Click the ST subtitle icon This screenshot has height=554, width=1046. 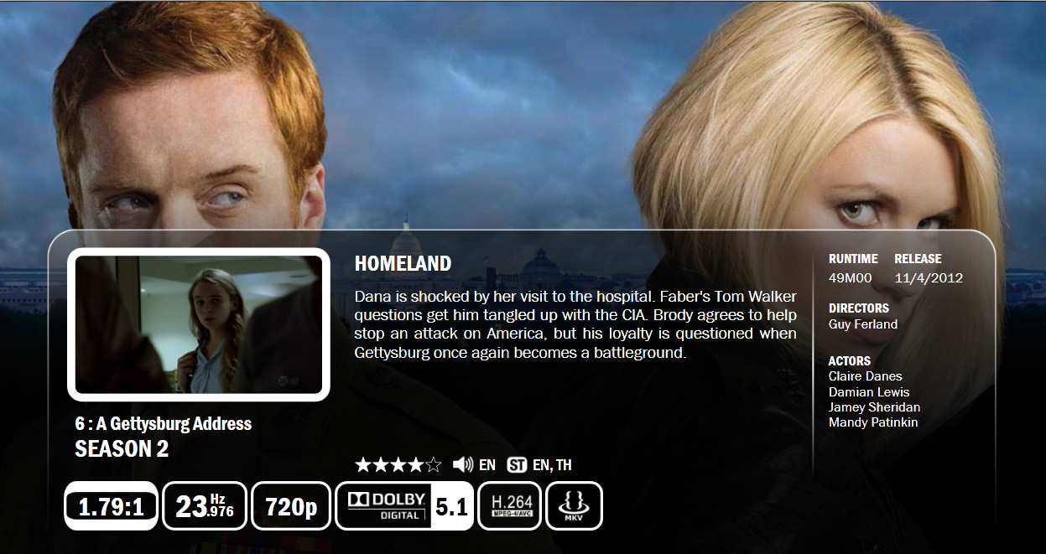517,464
